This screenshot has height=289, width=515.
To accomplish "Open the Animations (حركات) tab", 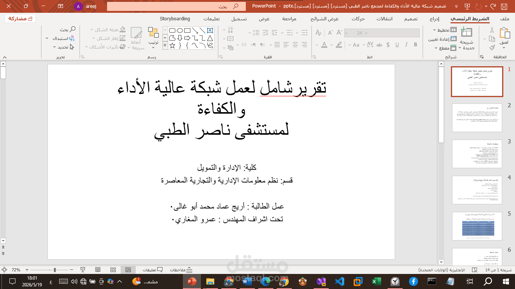I will tap(358, 19).
